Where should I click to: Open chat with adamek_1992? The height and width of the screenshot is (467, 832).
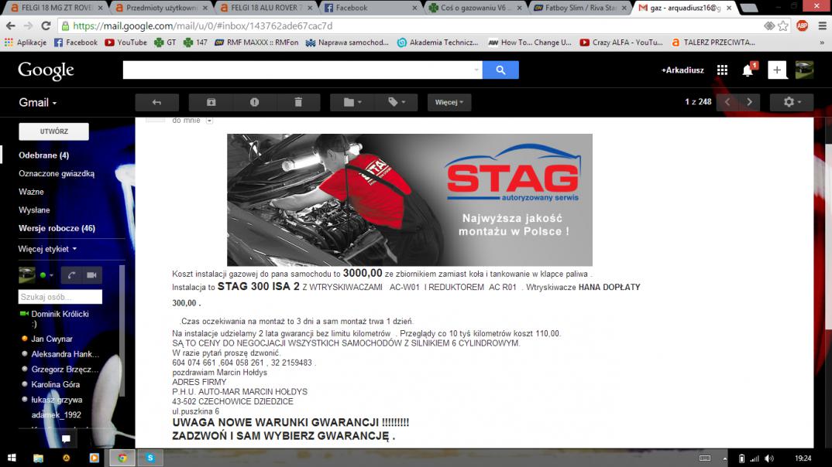tap(56, 415)
